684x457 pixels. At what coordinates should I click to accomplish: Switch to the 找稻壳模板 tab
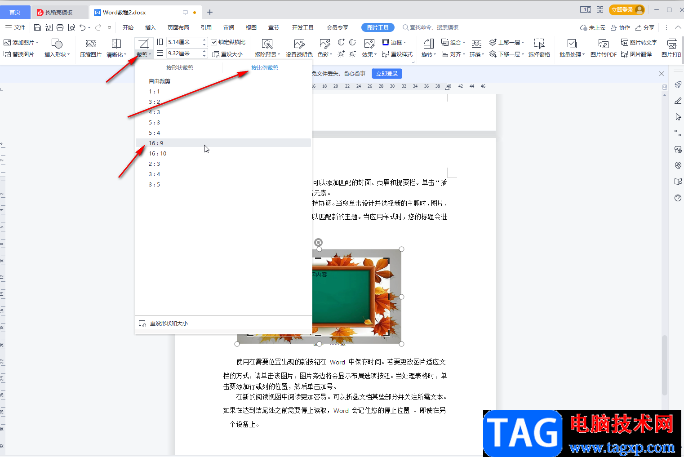point(59,12)
